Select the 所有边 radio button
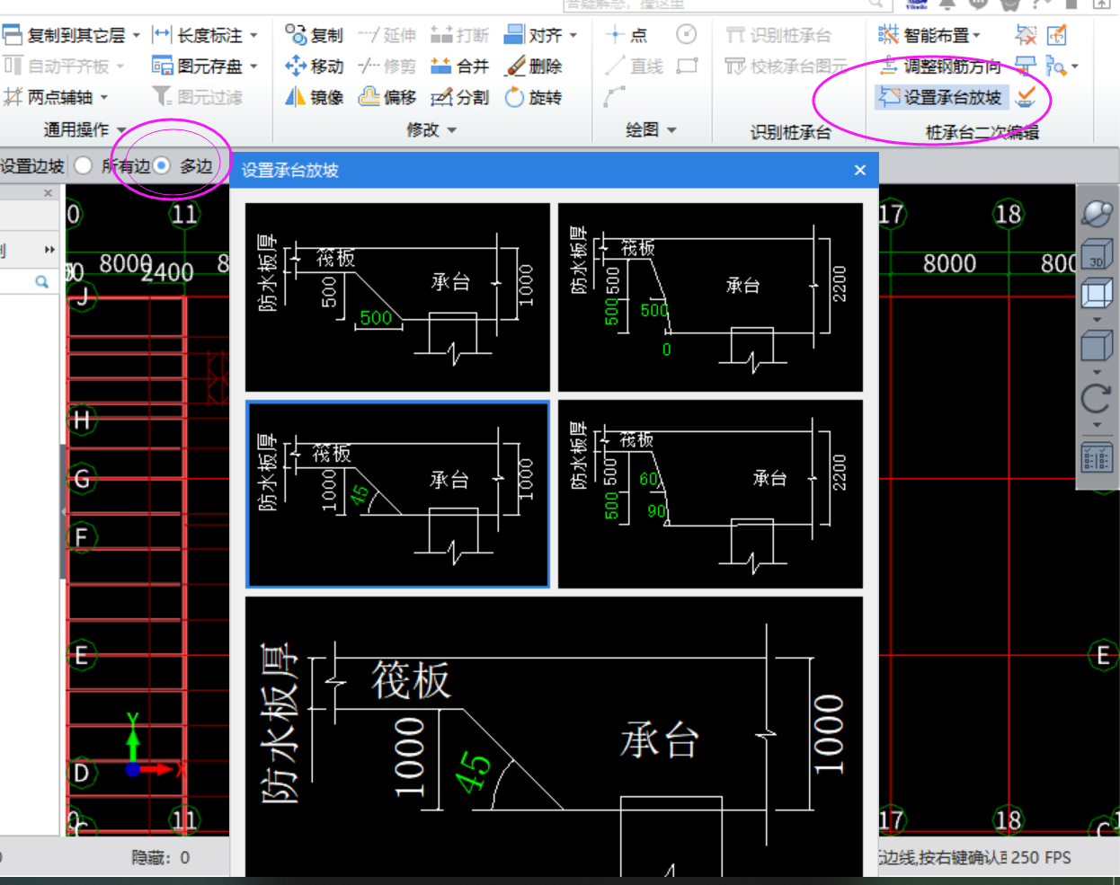 (84, 165)
